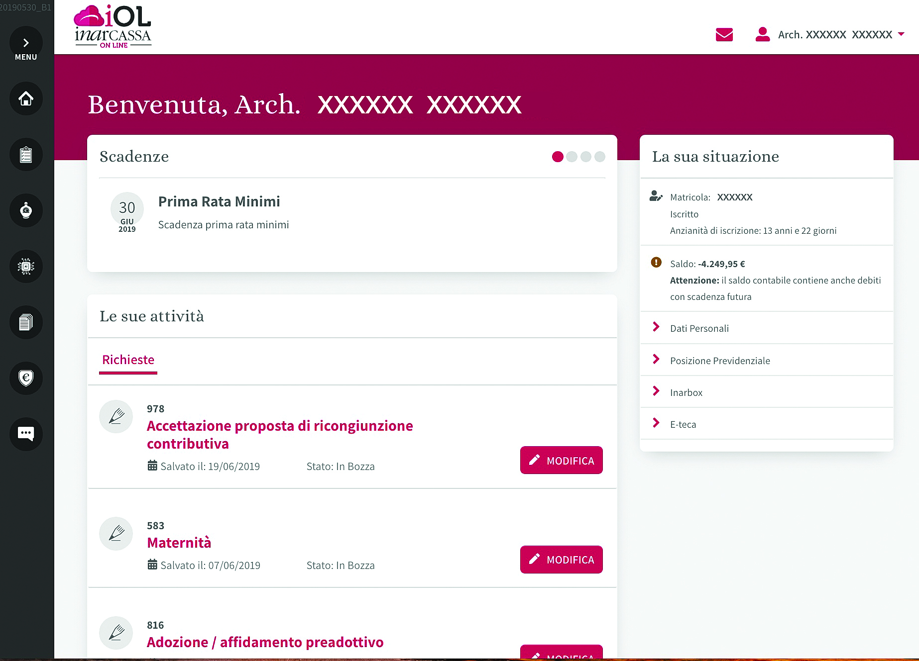The width and height of the screenshot is (919, 661).
Task: Open Posizione Previdenziale link
Action: pos(720,361)
